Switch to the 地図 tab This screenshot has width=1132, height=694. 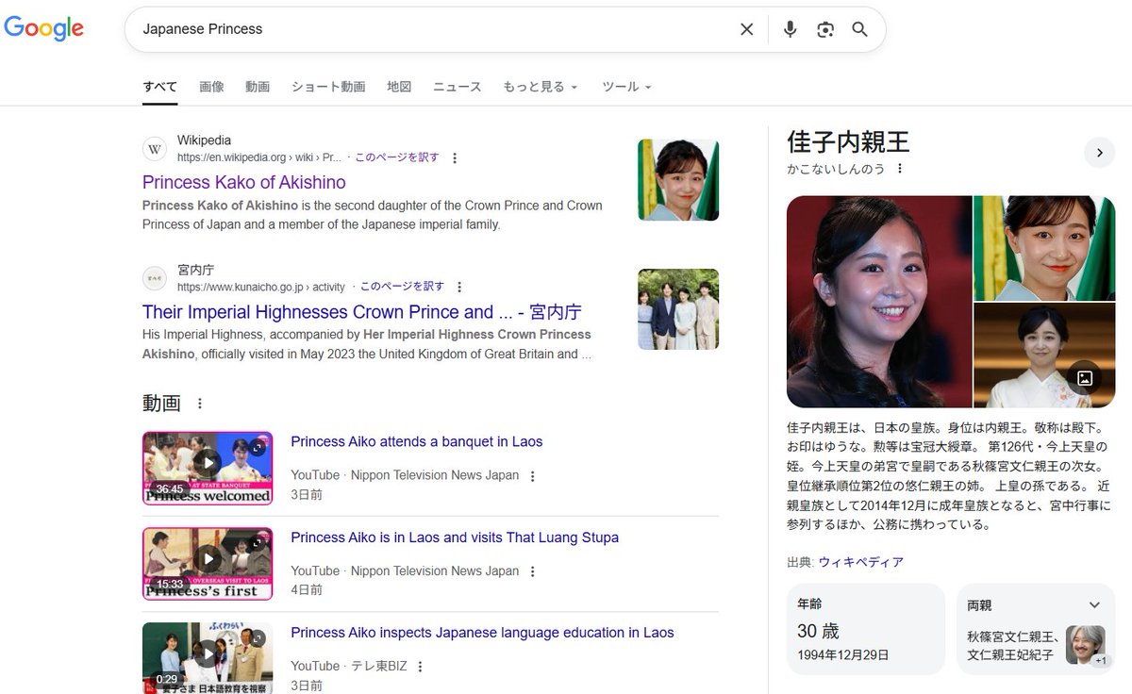tap(399, 87)
